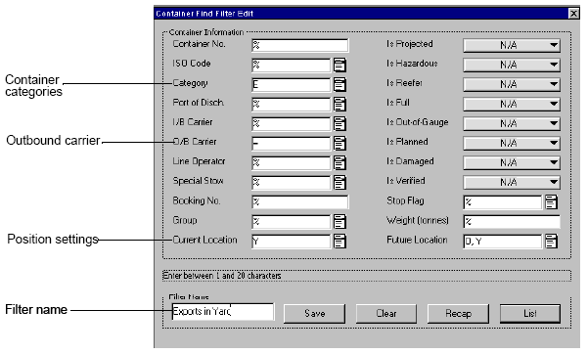Screen dimensions: 588x354
Task: Click the Save button
Action: [314, 314]
